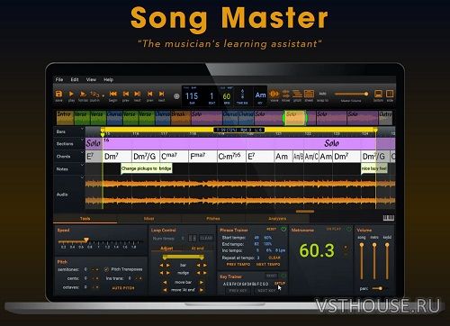
Task: Jump to the song Begin with rewind icon
Action: coord(112,94)
